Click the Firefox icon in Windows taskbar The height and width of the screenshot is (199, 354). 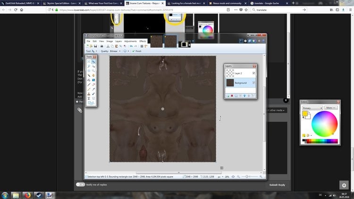pos(27,195)
